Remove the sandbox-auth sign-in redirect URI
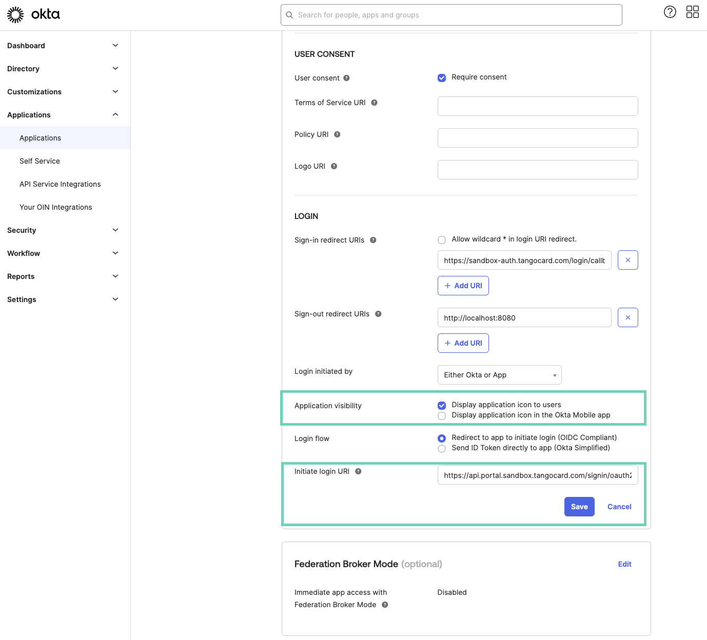The width and height of the screenshot is (707, 640). click(x=628, y=260)
